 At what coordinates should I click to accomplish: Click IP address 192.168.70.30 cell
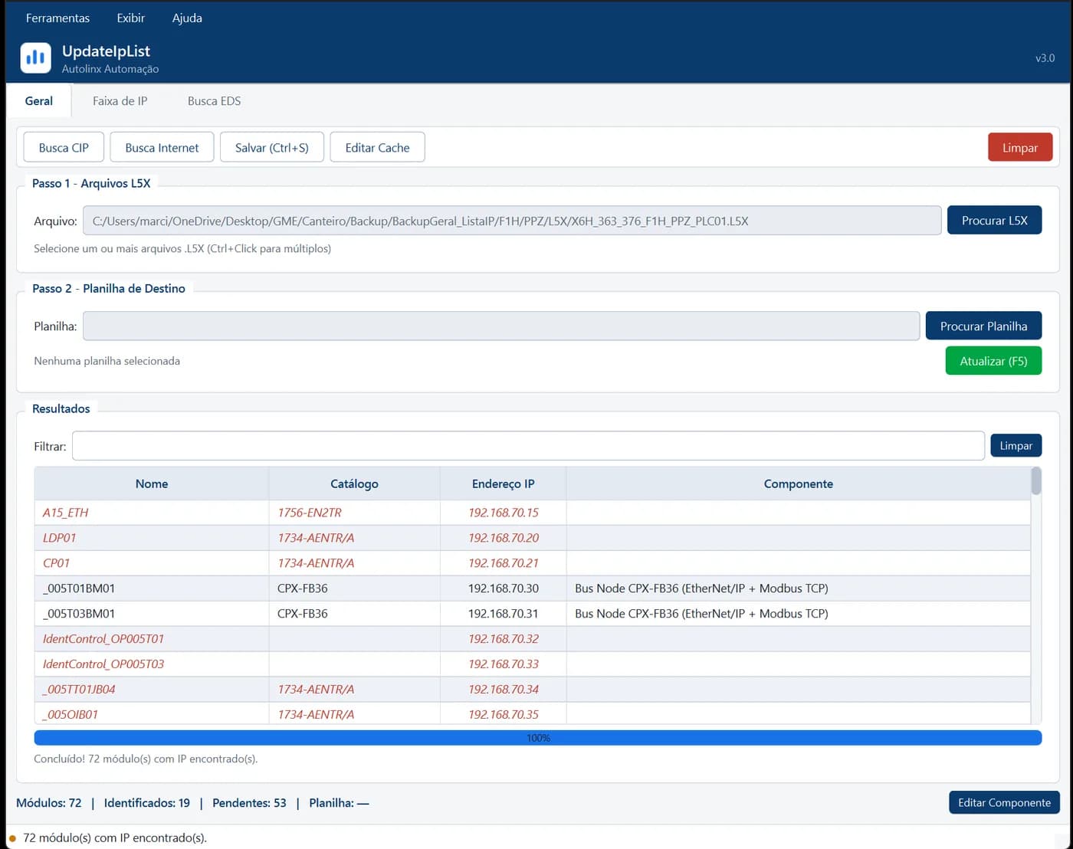504,588
